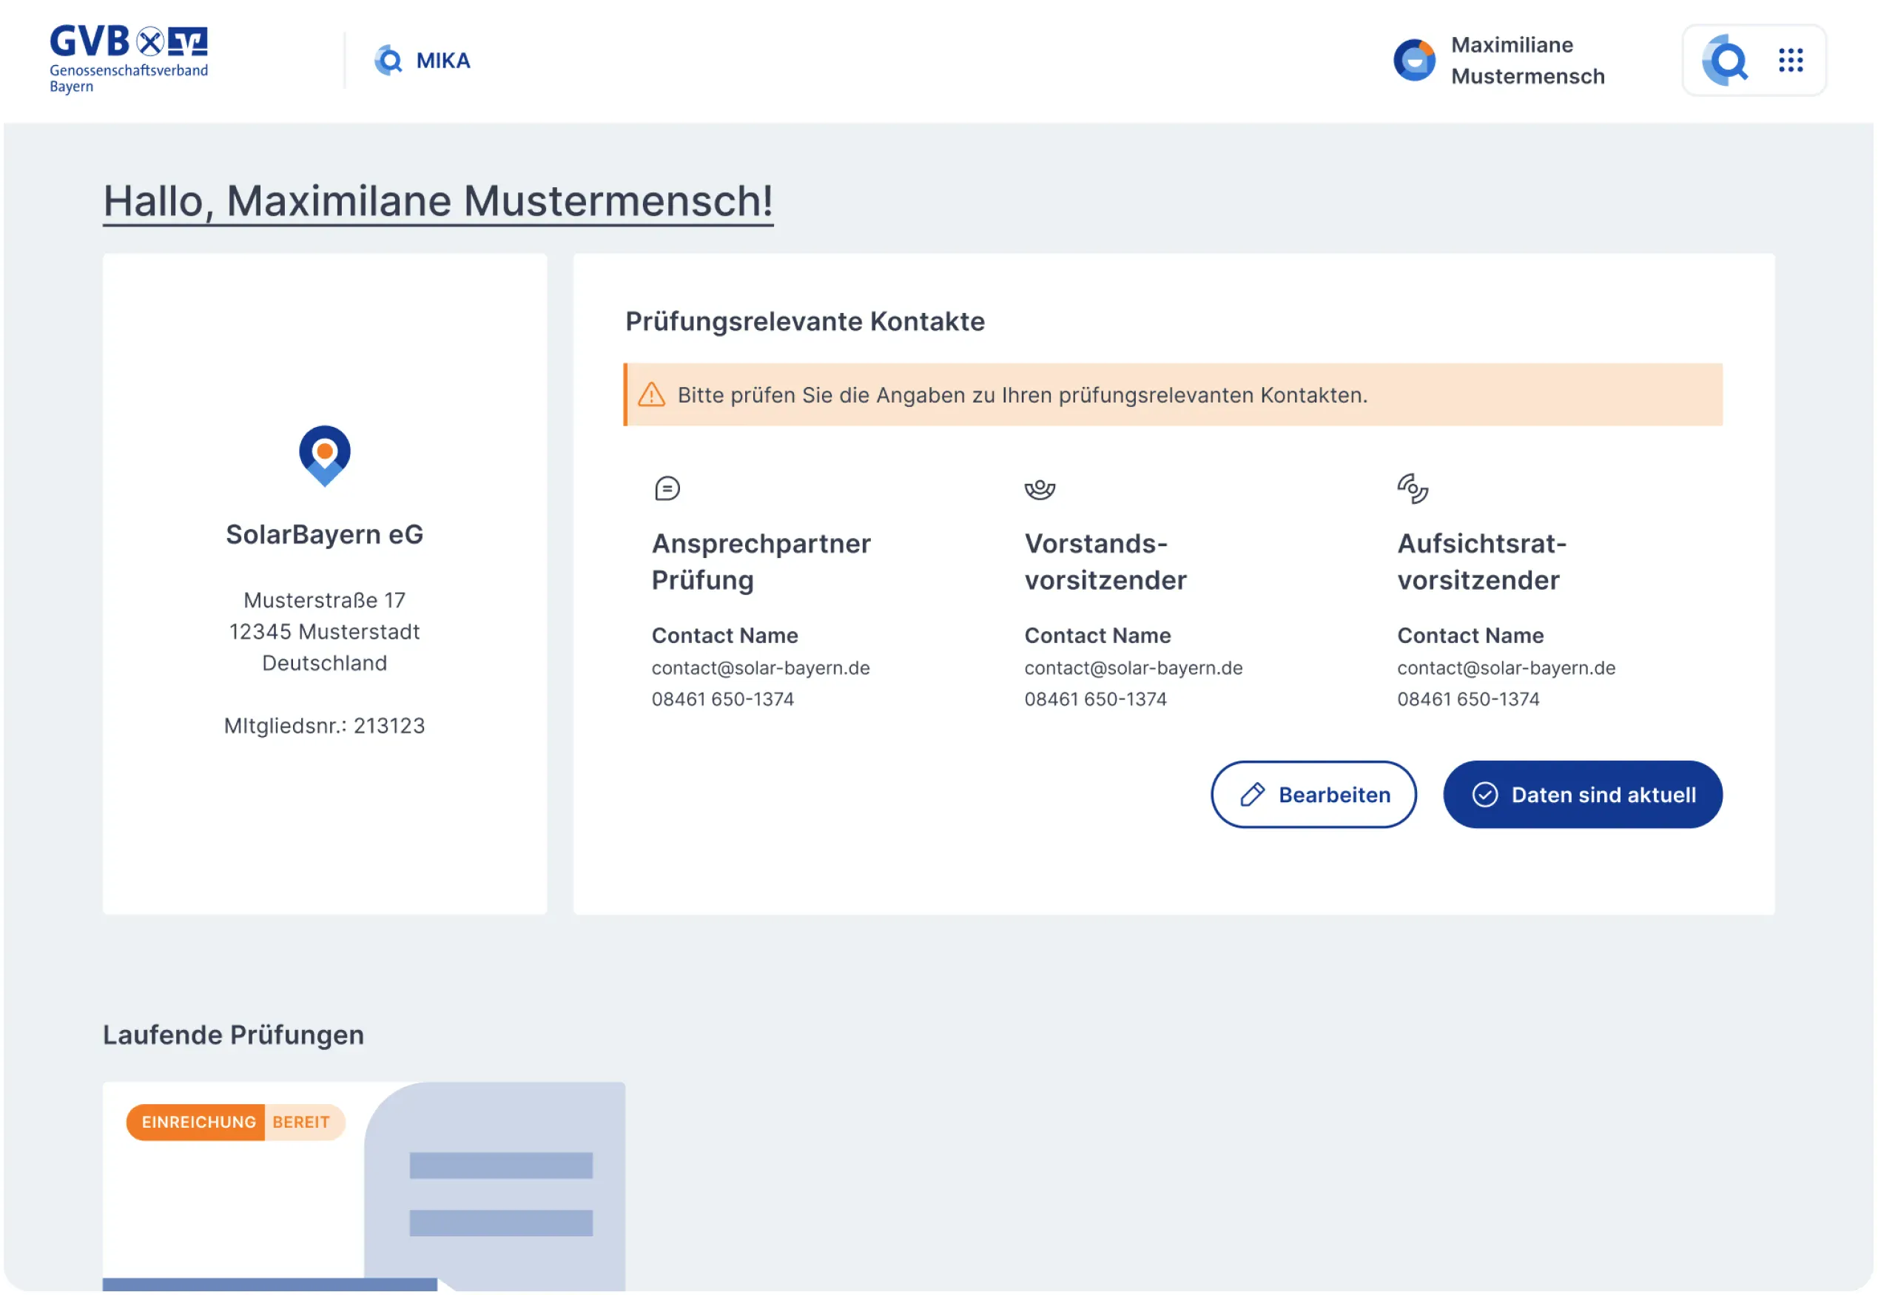Click the MIKA label in header
1878x1295 pixels.
point(443,61)
